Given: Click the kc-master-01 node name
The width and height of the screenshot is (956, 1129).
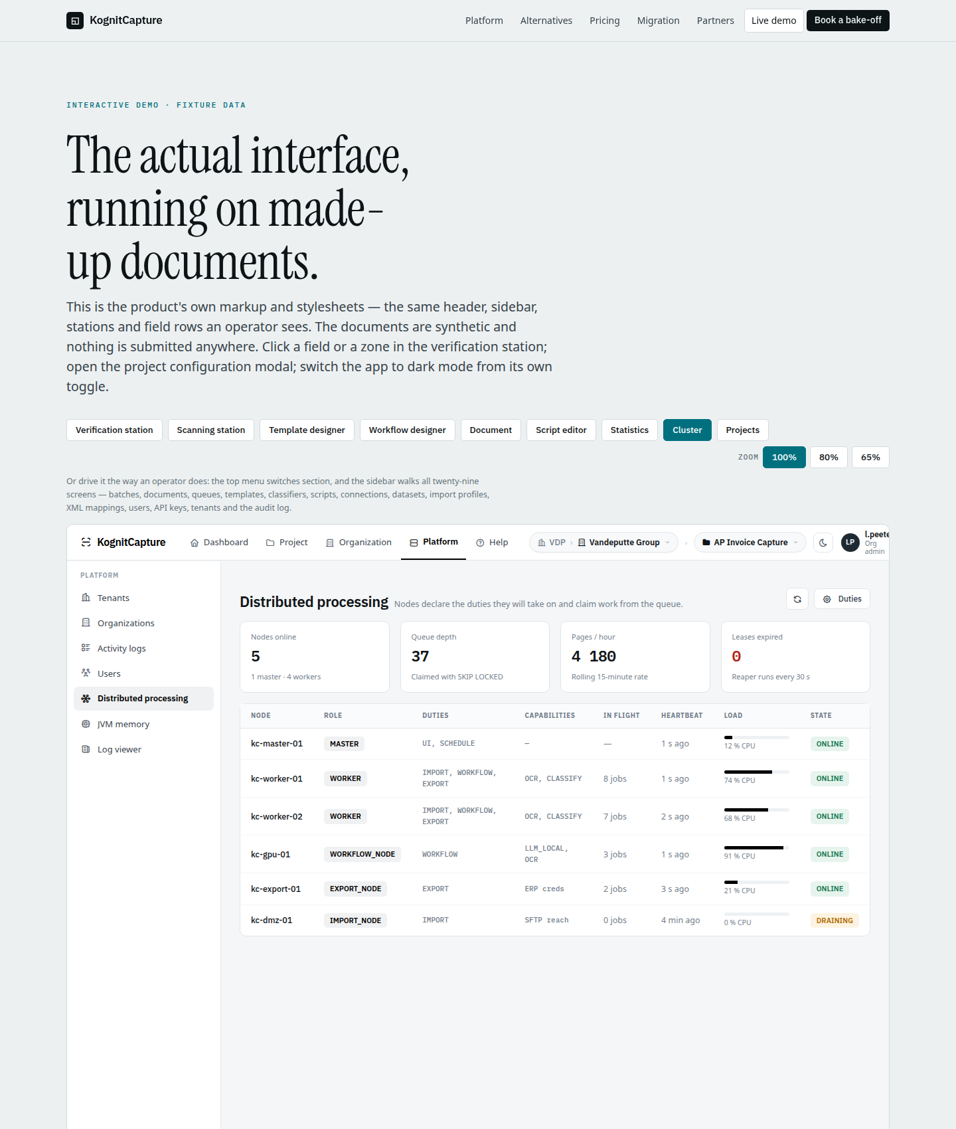Looking at the screenshot, I should pyautogui.click(x=277, y=744).
